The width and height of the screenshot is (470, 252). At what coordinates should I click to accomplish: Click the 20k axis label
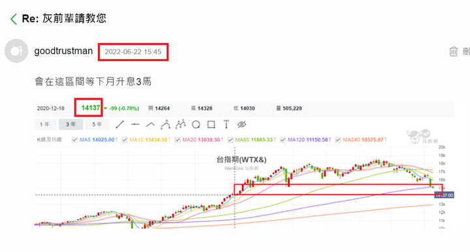click(442, 147)
